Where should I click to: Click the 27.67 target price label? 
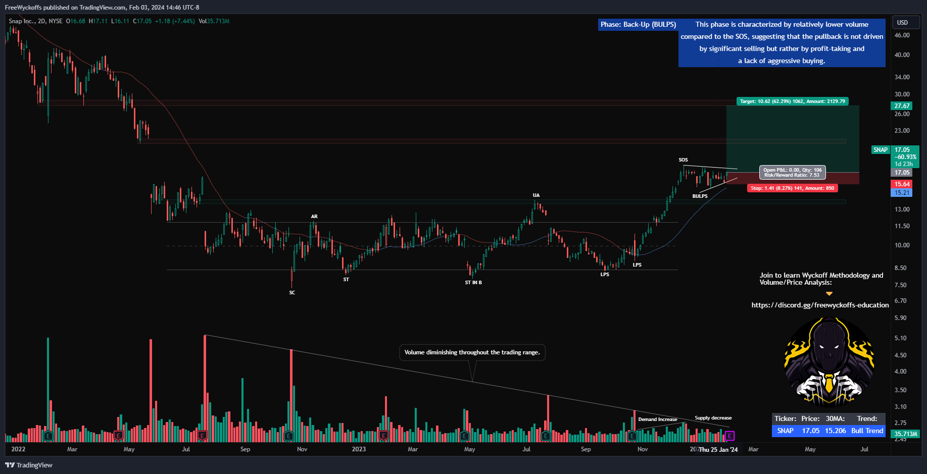[x=902, y=106]
